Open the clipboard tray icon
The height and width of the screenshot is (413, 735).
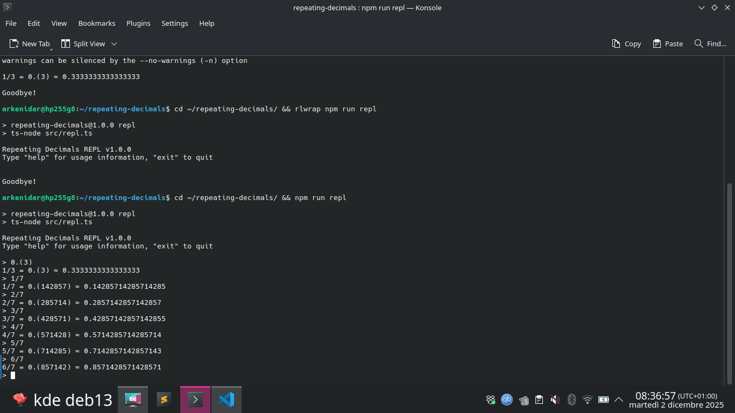click(x=539, y=400)
